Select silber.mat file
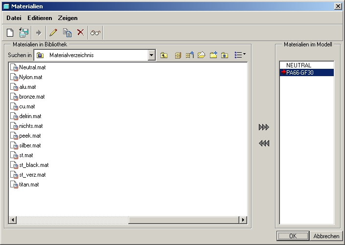 tap(25, 145)
